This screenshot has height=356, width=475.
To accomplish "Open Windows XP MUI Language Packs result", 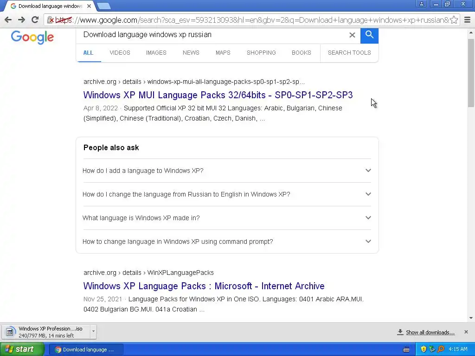I will (x=218, y=95).
